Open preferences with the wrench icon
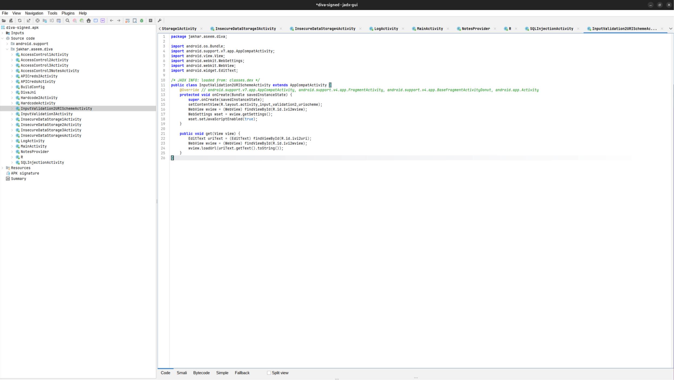The image size is (674, 380). coord(160,21)
